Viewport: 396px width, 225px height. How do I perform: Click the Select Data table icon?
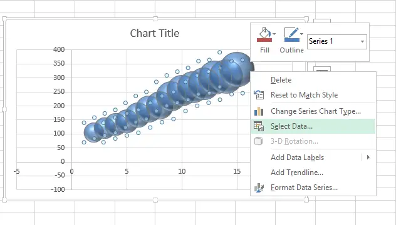tap(259, 126)
